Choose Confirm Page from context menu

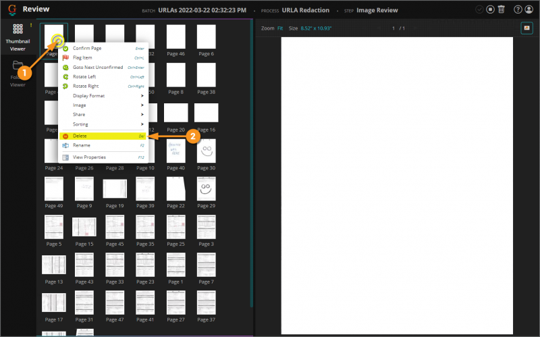point(103,48)
